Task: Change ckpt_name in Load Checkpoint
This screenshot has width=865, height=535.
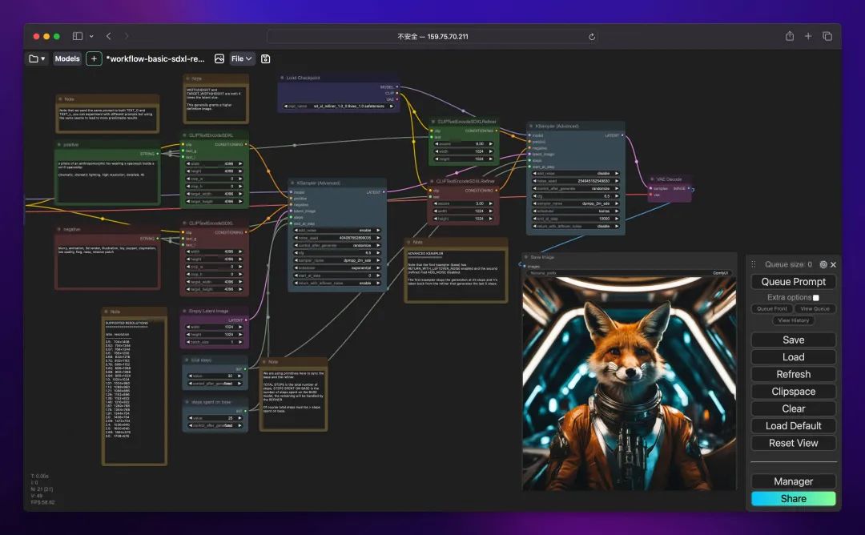Action: click(x=340, y=106)
